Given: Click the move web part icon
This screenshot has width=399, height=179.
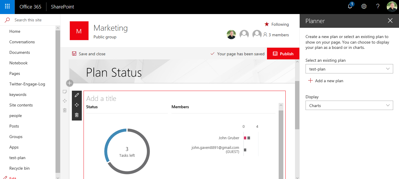Looking at the screenshot, I should pos(77,105).
